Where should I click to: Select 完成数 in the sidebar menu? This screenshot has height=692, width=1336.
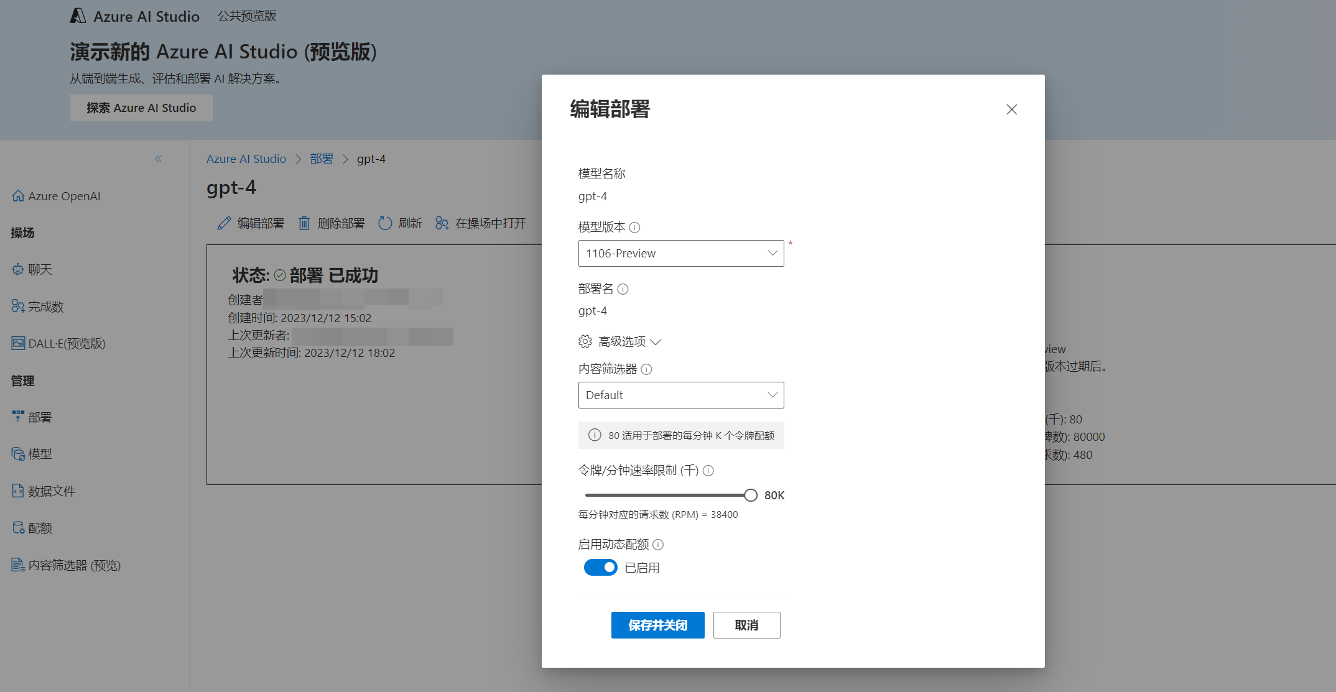pos(46,307)
